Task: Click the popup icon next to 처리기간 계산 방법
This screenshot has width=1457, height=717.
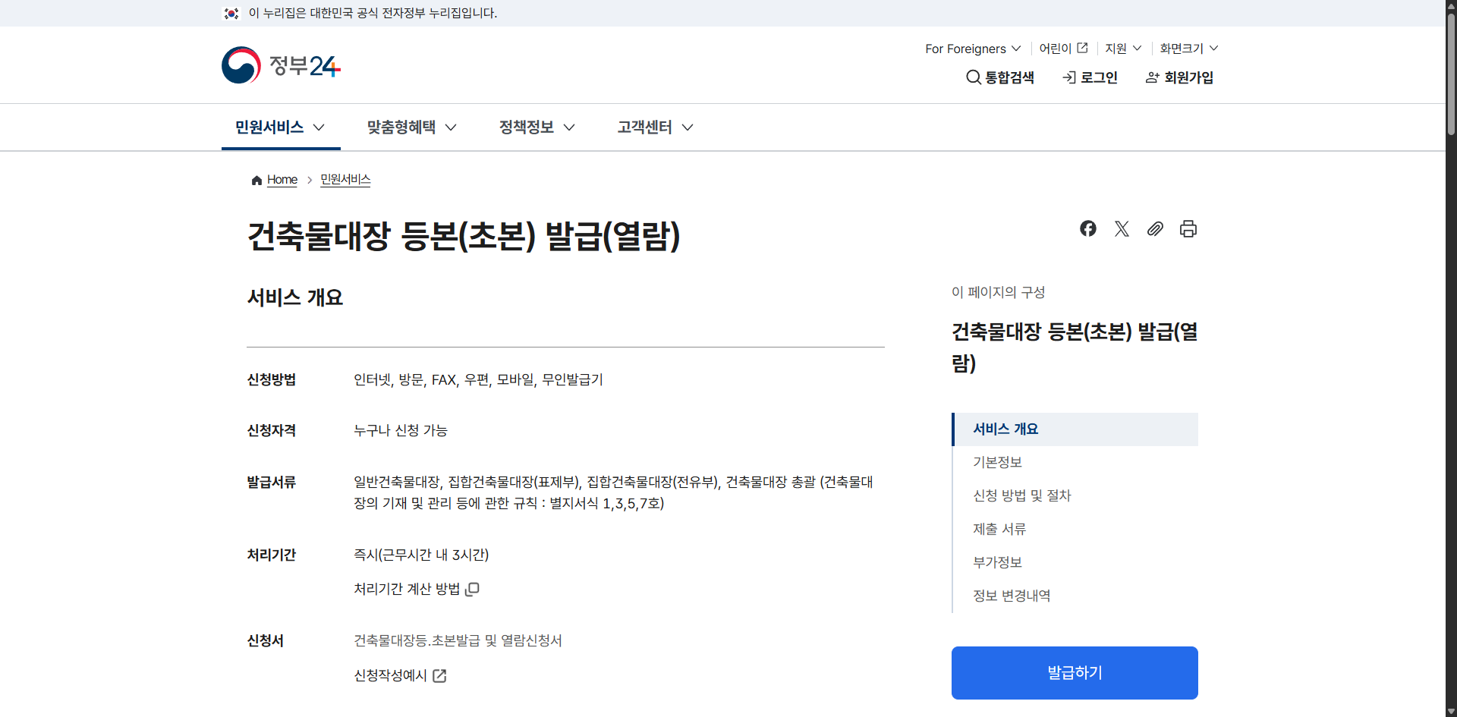Action: tap(473, 589)
